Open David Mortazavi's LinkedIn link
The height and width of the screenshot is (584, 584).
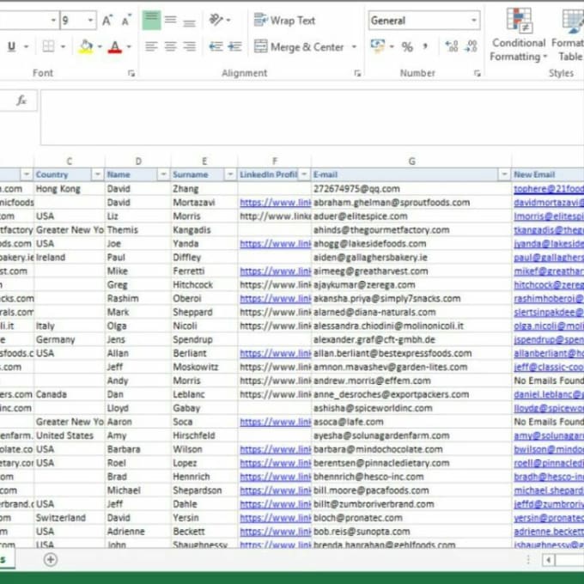pyautogui.click(x=275, y=203)
